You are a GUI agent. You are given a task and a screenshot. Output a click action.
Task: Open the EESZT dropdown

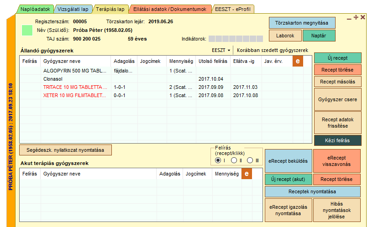(221, 50)
